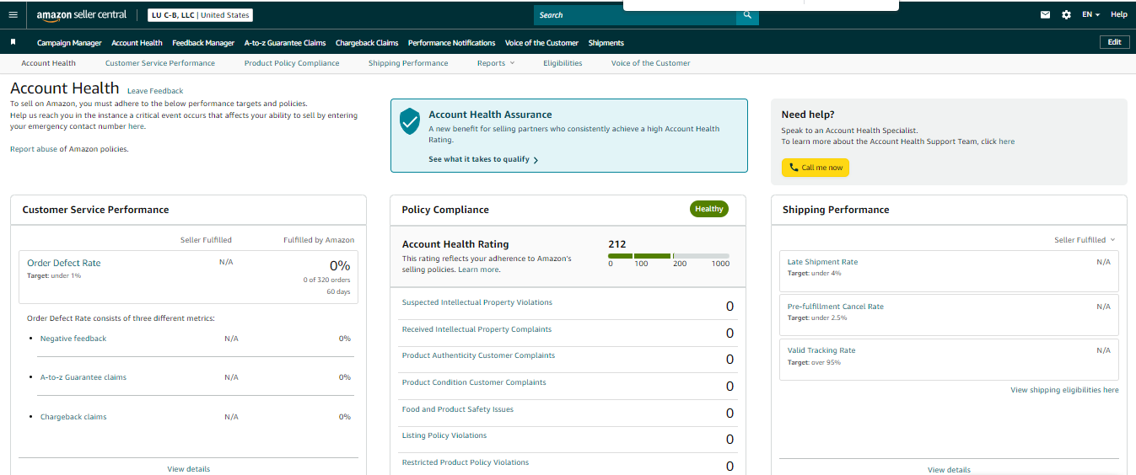1136x475 pixels.
Task: Click the Edit button
Action: pos(1114,42)
